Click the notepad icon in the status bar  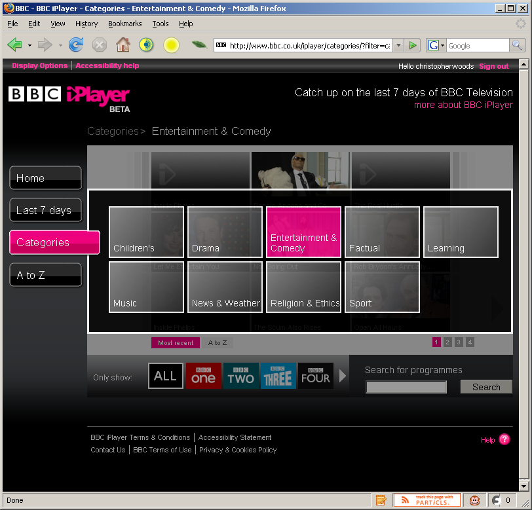pos(381,500)
